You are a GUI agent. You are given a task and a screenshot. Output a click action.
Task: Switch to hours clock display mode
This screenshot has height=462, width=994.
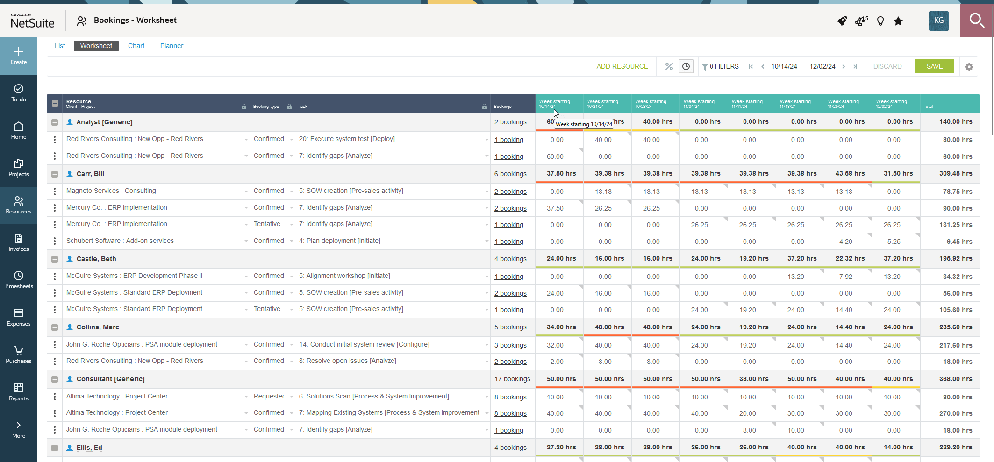686,66
